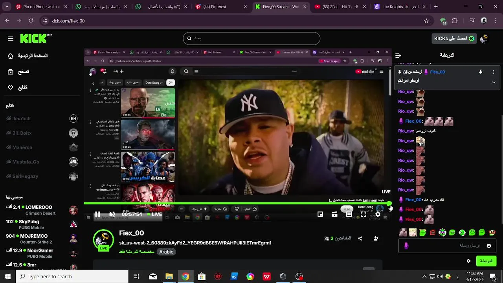Image resolution: width=503 pixels, height=283 pixels.
Task: Open followed channel ikha1edi
Action: coord(42,118)
